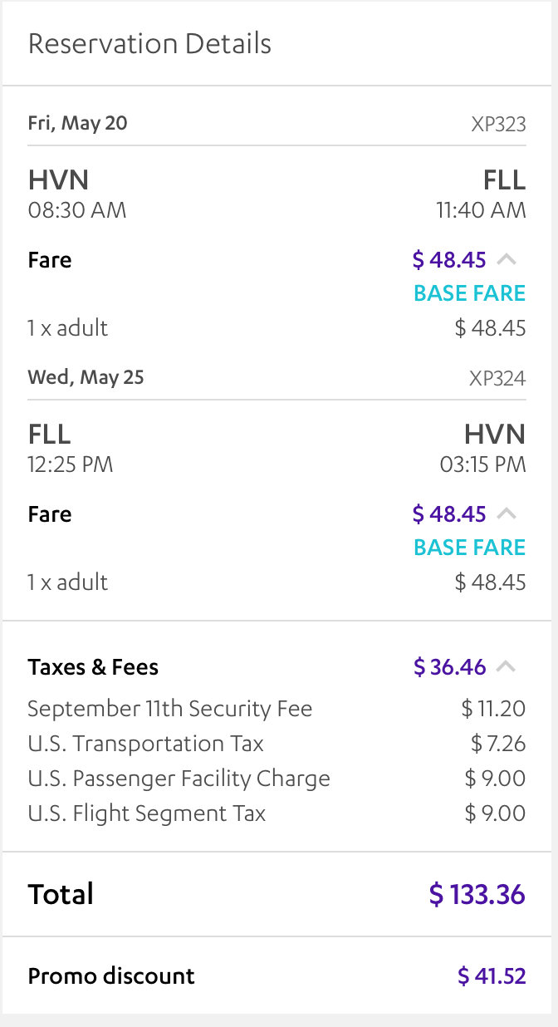The width and height of the screenshot is (558, 1027).
Task: Click the U.S. Passenger Facility Charge entry
Action: pyautogui.click(x=179, y=778)
